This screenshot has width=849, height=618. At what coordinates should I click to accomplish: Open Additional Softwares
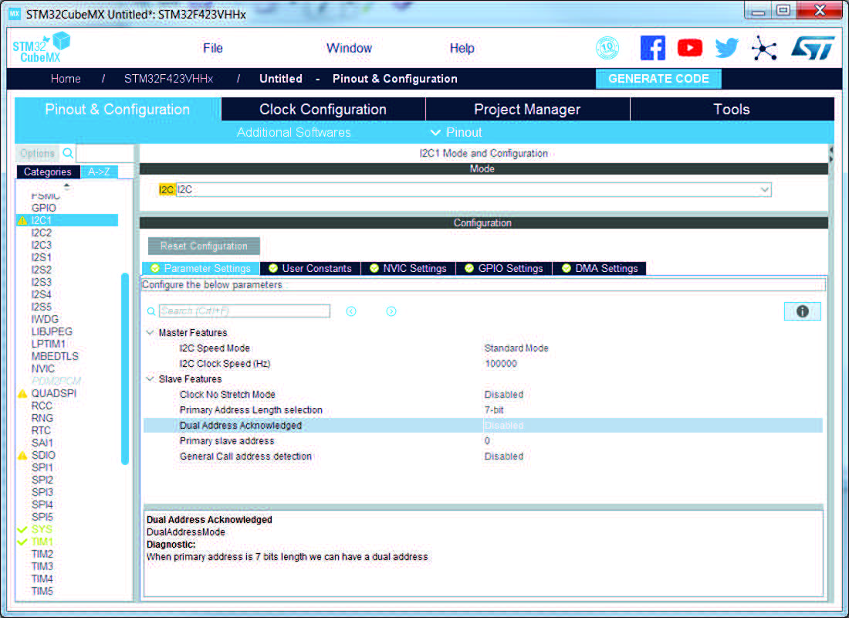click(293, 133)
